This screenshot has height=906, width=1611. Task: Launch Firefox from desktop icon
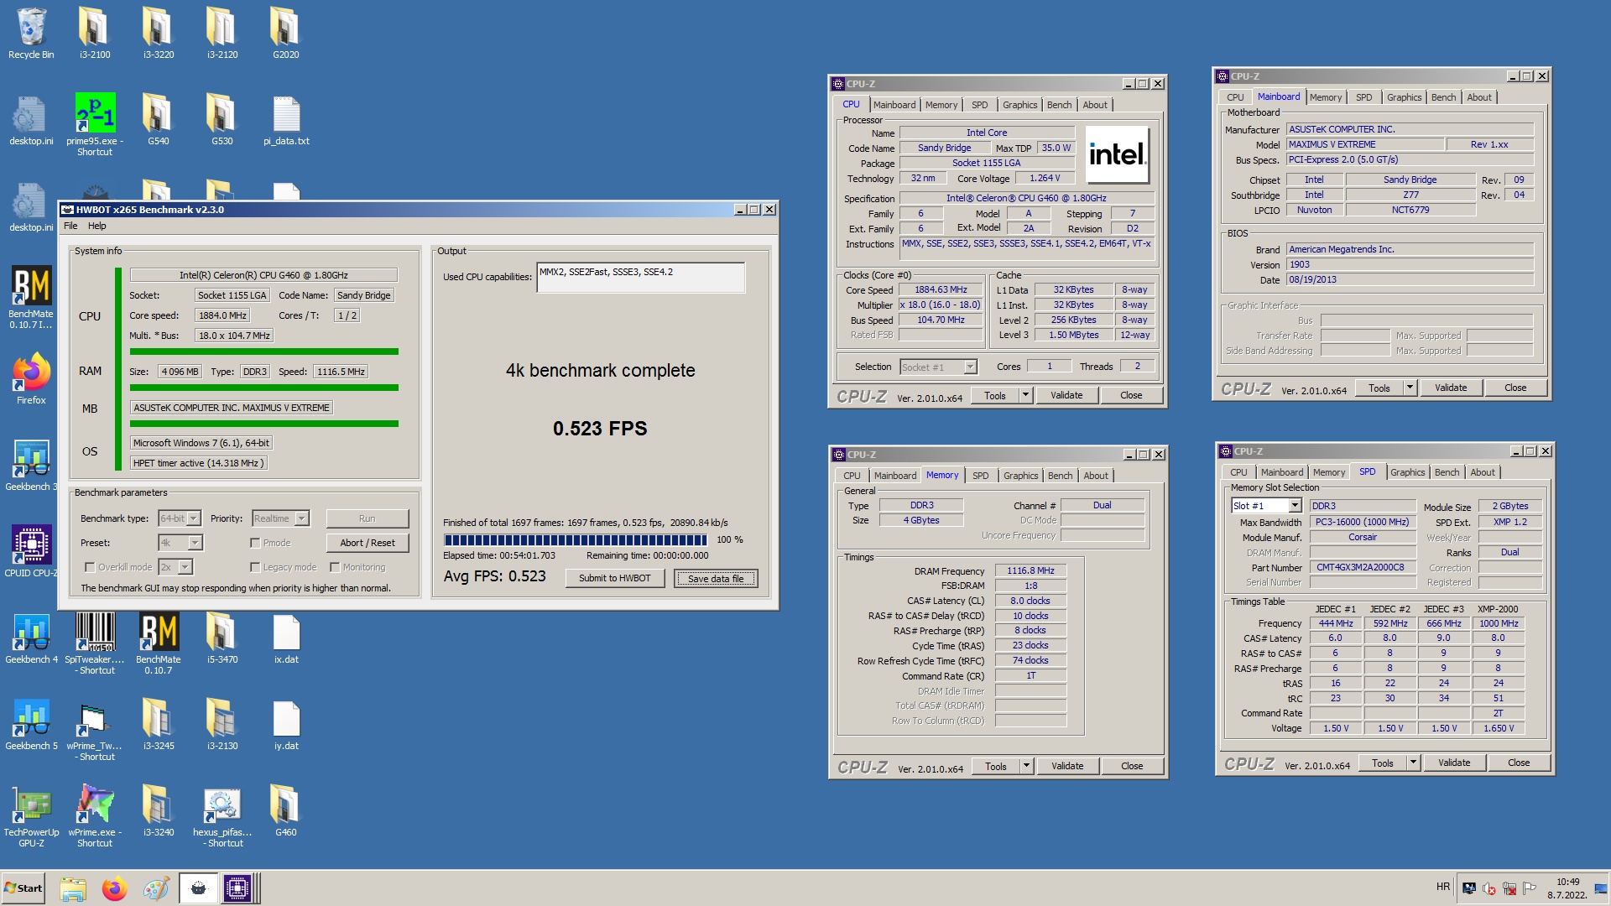pyautogui.click(x=31, y=379)
